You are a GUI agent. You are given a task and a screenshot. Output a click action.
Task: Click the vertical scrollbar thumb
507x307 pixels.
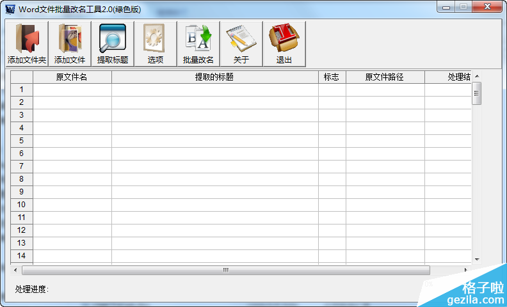[x=477, y=93]
